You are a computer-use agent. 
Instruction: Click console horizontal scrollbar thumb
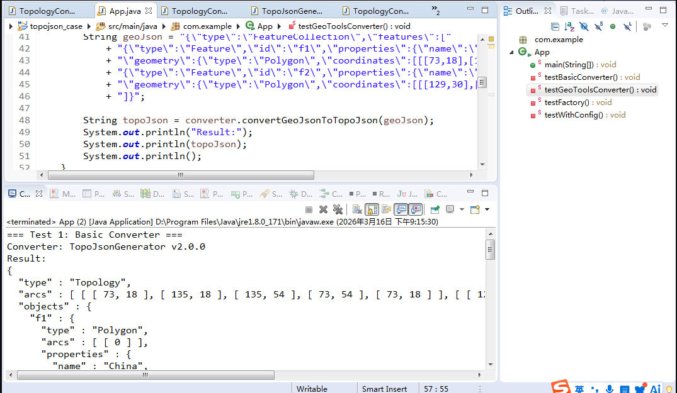click(x=145, y=375)
